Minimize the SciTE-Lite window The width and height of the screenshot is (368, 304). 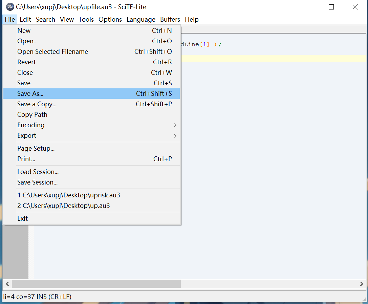[308, 7]
